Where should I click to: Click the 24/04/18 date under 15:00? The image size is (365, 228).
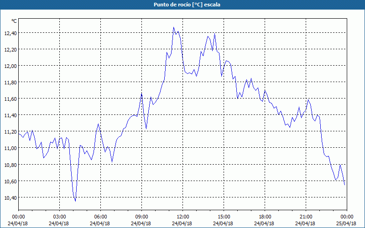pyautogui.click(x=223, y=223)
